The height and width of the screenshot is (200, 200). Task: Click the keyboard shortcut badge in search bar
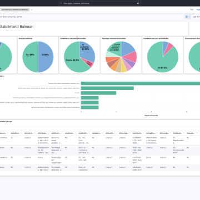click(x=138, y=3)
